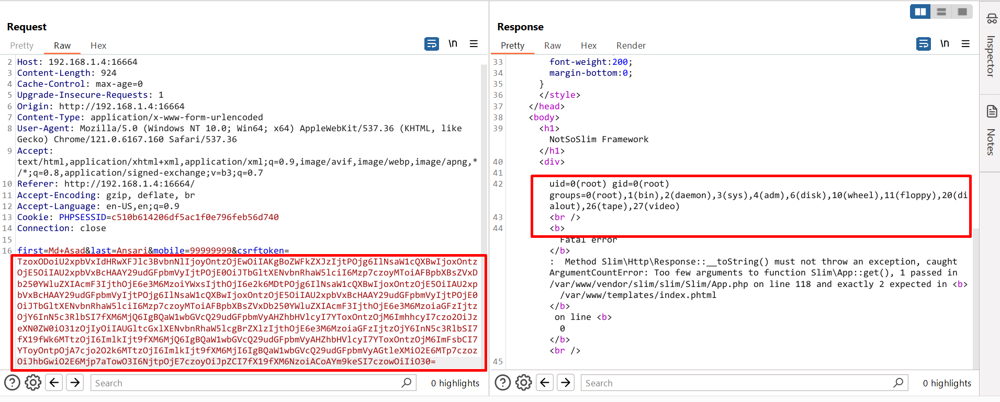
Task: Switch Response view to Render tab
Action: click(631, 45)
